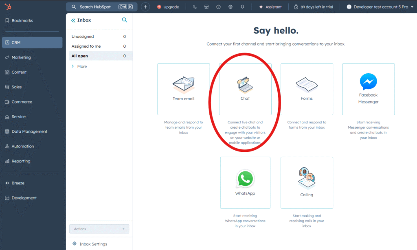Click the Upgrade button
417x250 pixels.
(168, 7)
